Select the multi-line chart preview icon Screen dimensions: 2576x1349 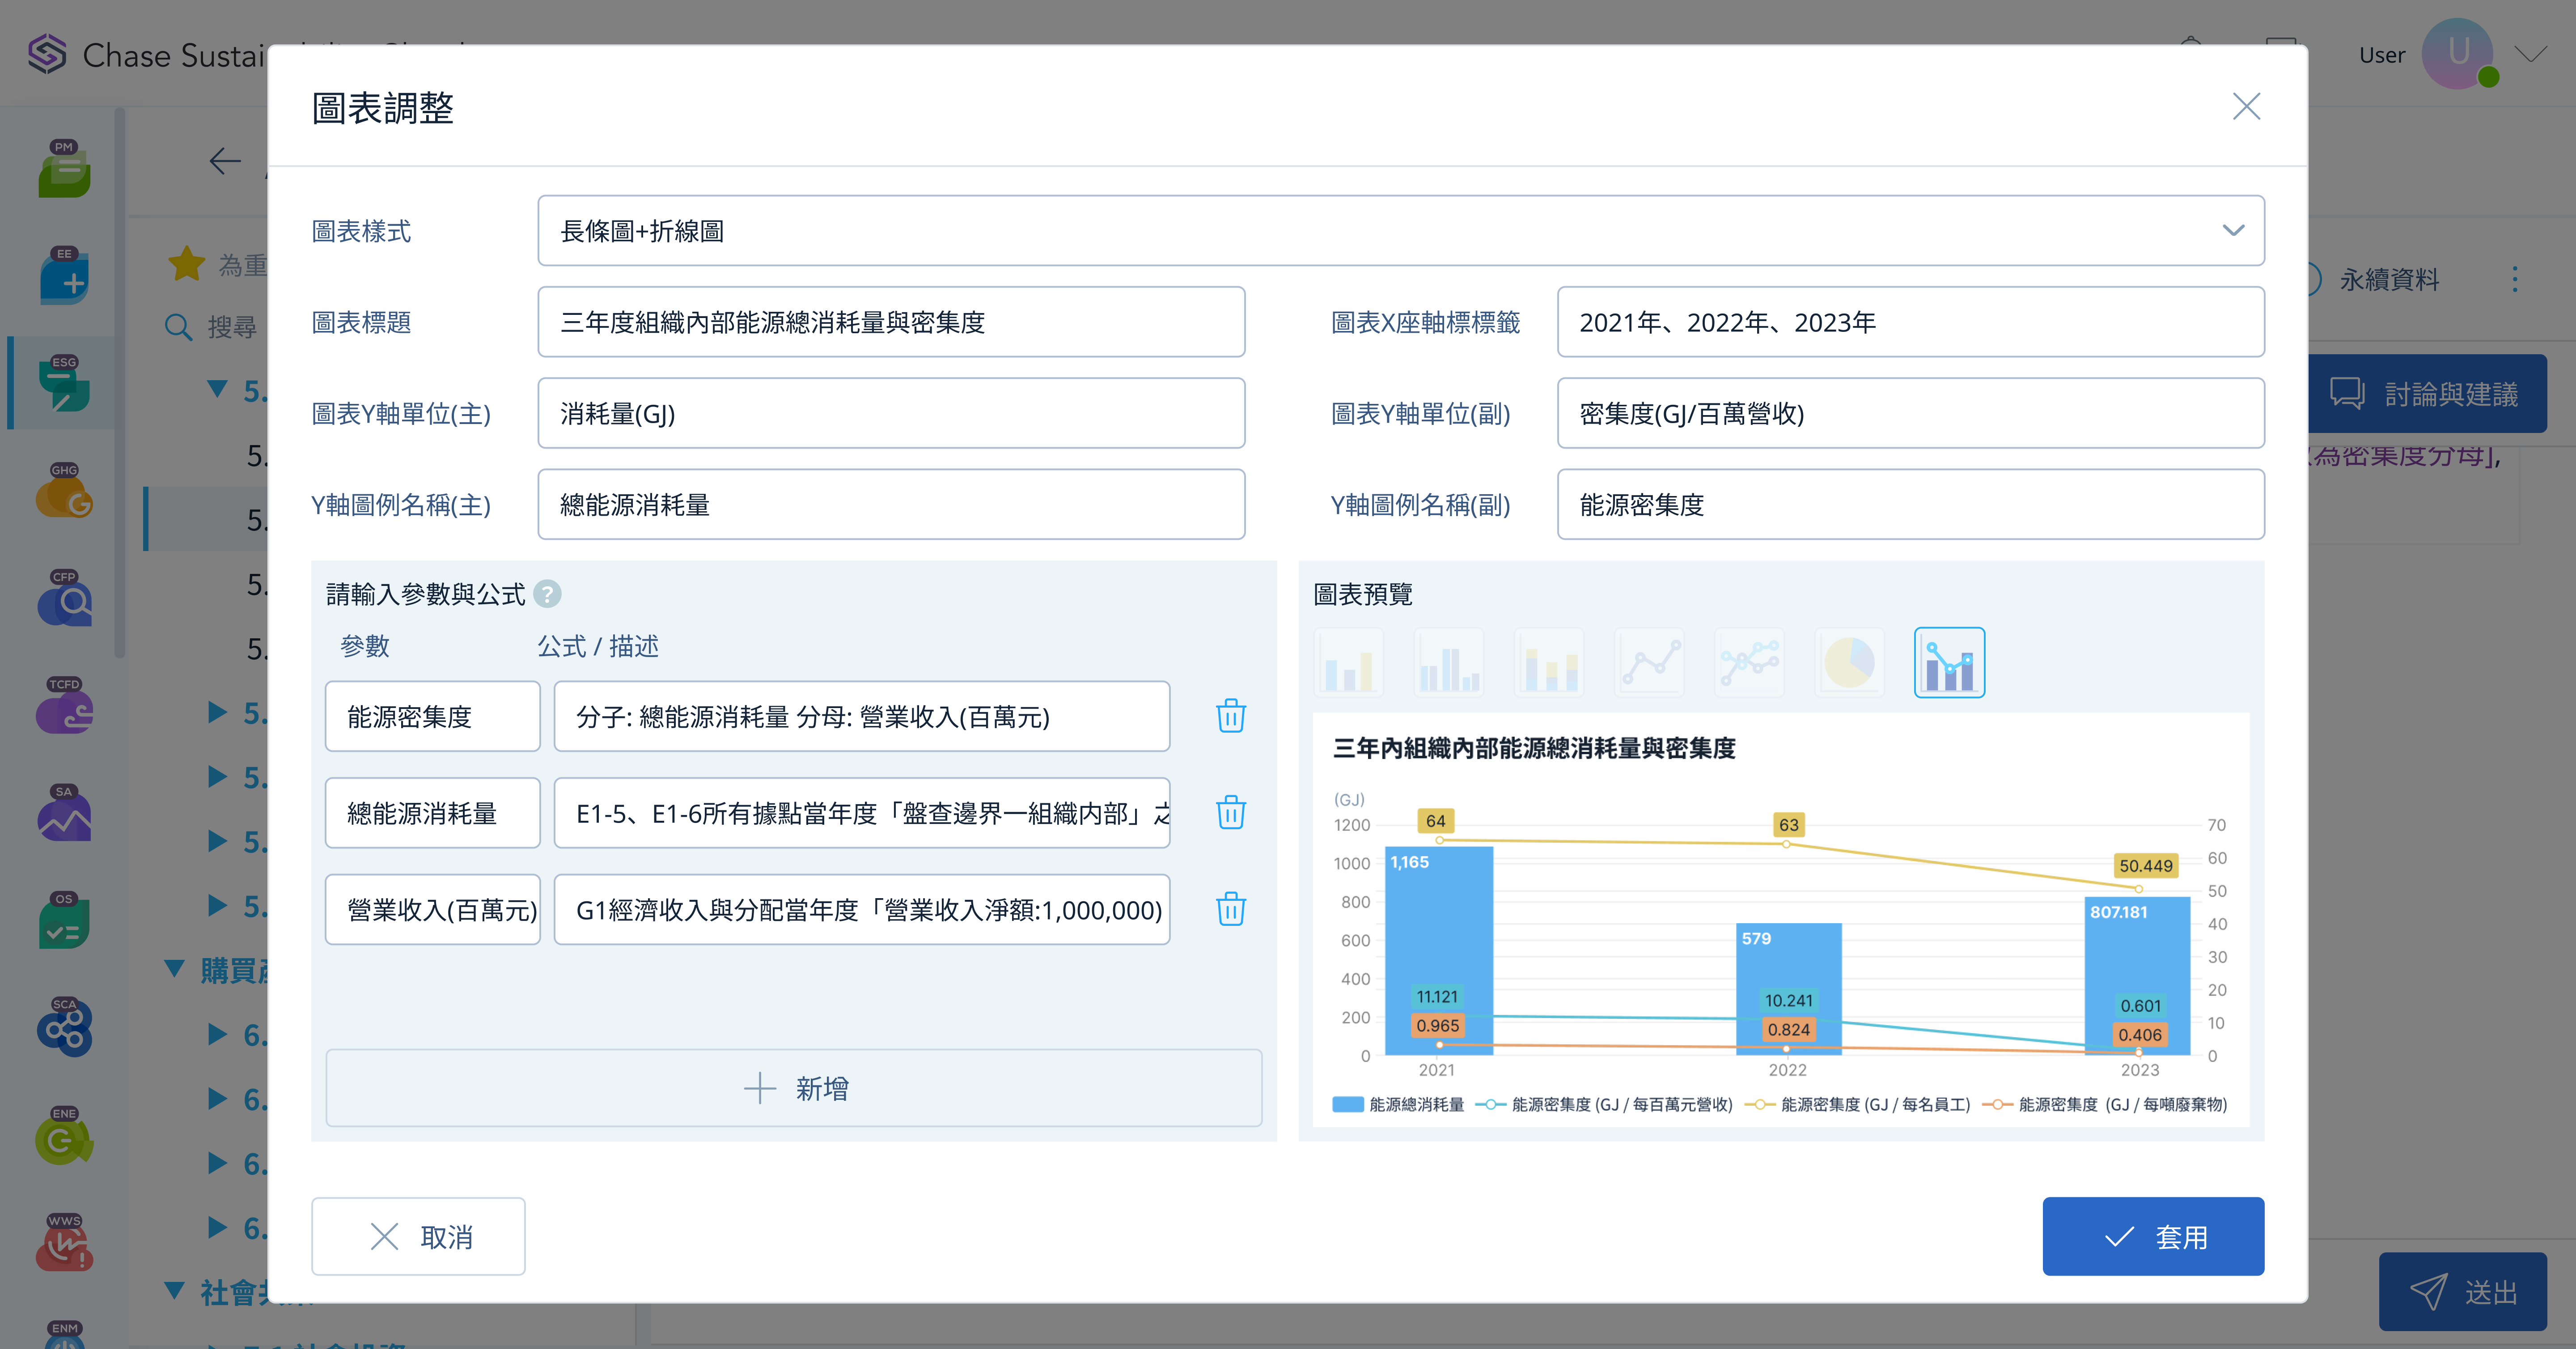pos(1748,662)
